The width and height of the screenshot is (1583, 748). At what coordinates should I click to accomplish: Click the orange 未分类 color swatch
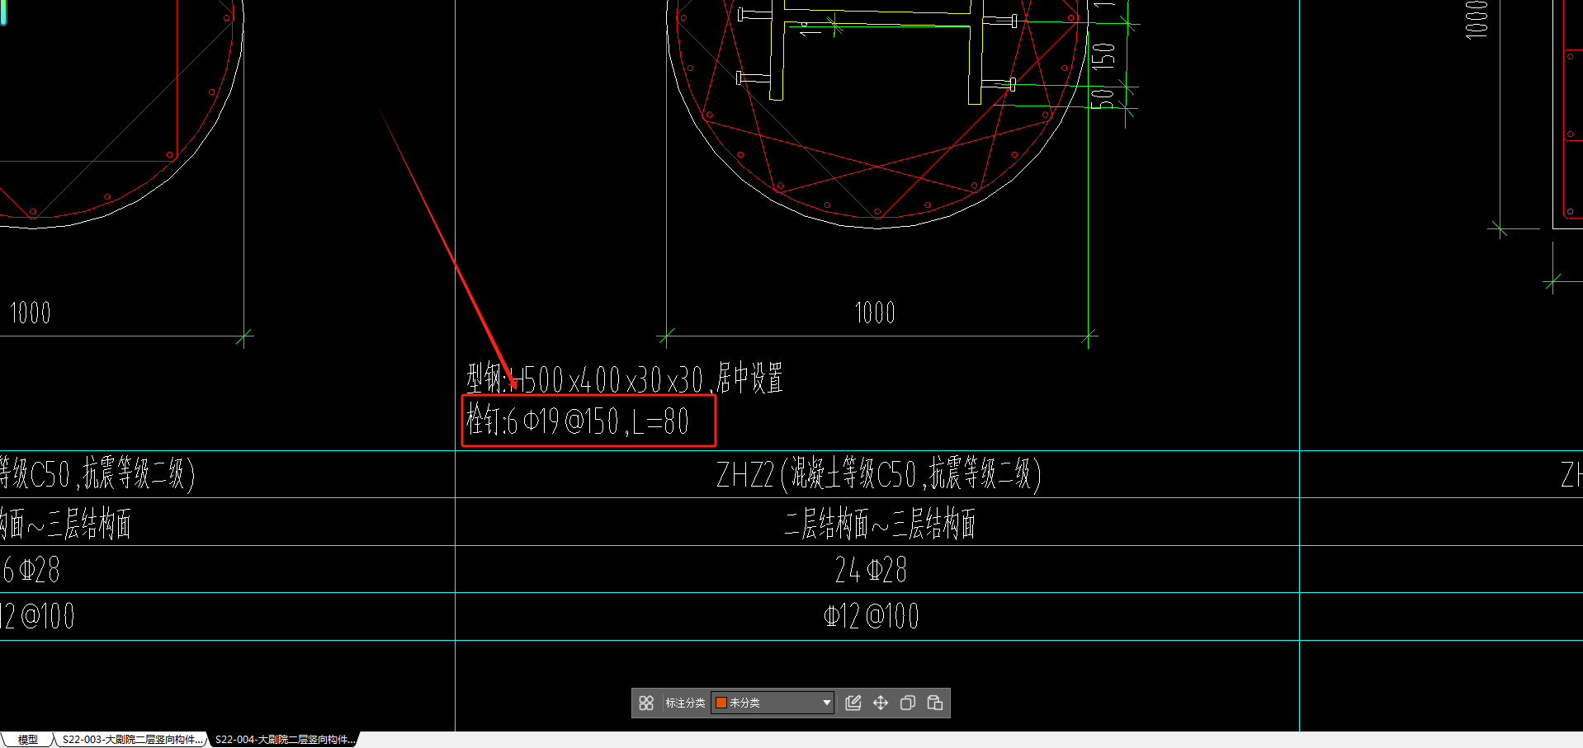coord(721,703)
